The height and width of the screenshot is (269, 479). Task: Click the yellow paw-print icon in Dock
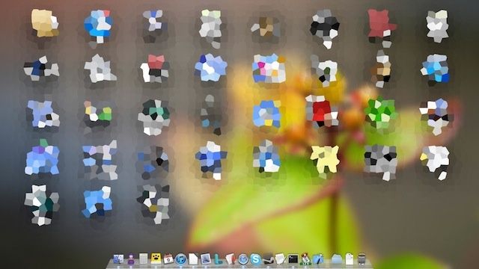tap(156, 259)
